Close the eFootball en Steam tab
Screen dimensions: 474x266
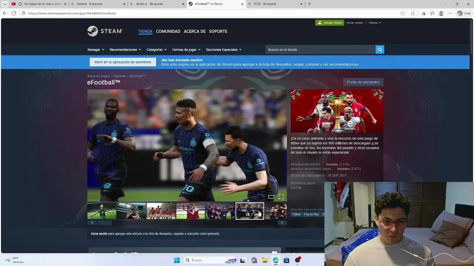point(243,4)
